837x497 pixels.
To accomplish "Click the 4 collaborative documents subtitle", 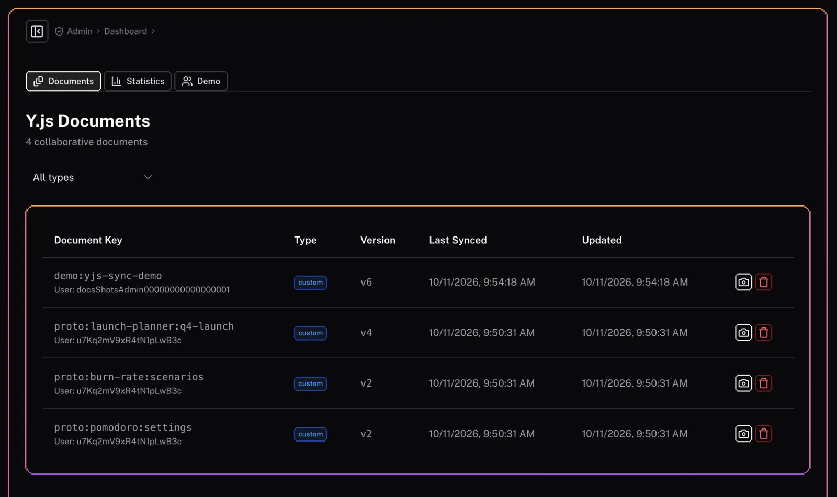I will tap(87, 142).
